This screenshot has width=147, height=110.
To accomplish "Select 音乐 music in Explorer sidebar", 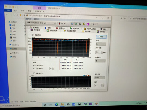I will tap(13, 41).
